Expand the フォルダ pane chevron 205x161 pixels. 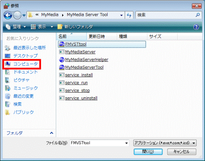[x=52, y=133]
